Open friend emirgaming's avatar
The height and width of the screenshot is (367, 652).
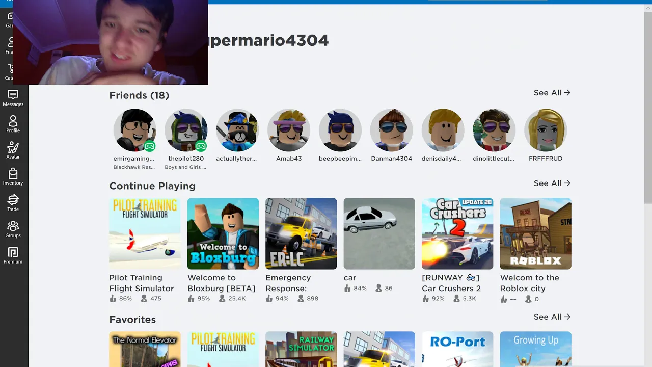134,130
